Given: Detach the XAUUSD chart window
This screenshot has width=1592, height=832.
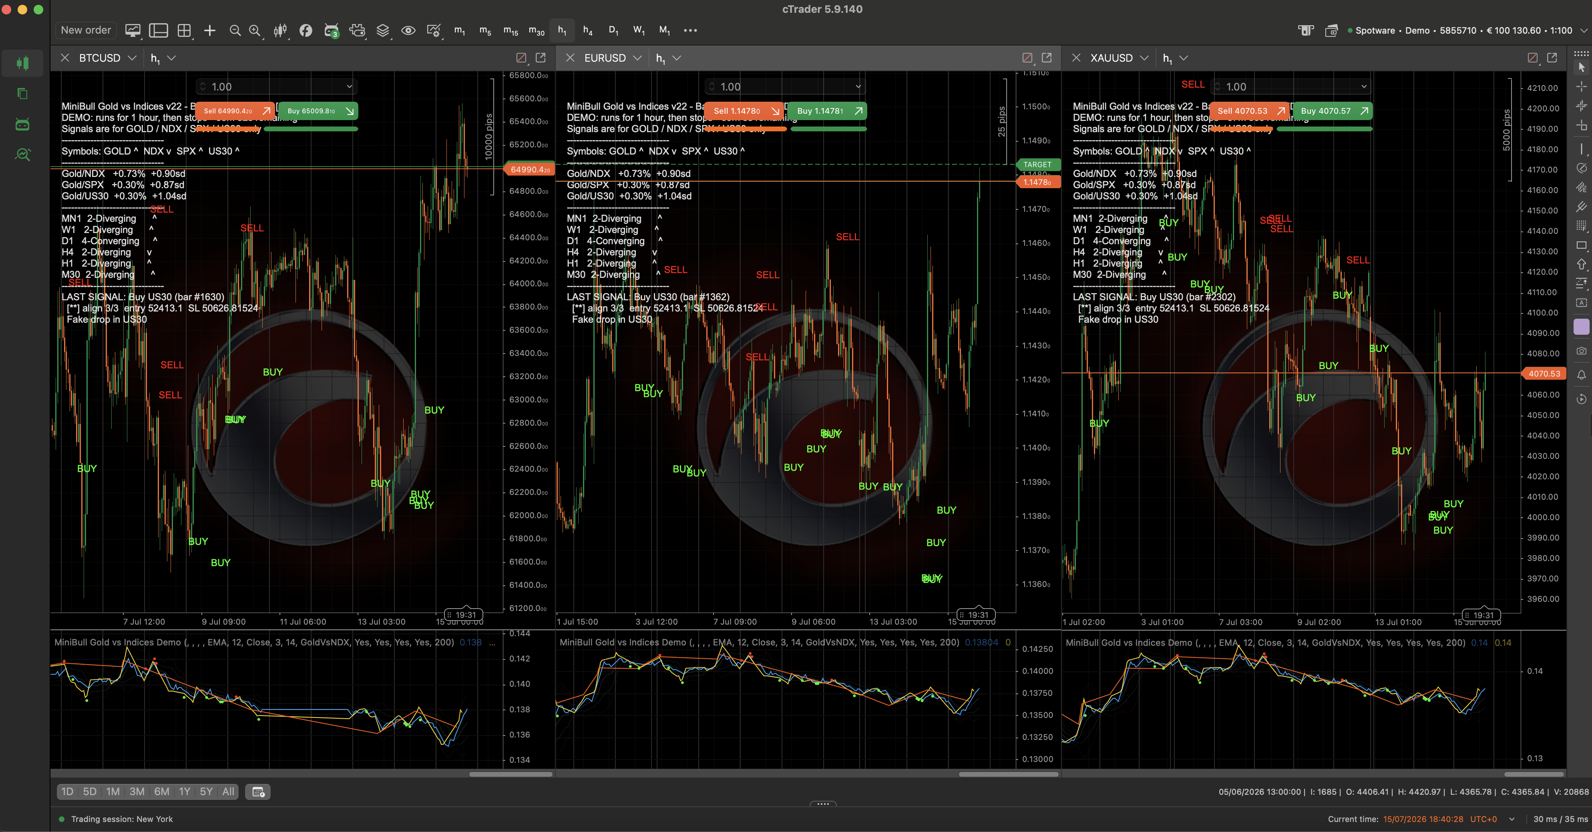Looking at the screenshot, I should (x=1552, y=58).
